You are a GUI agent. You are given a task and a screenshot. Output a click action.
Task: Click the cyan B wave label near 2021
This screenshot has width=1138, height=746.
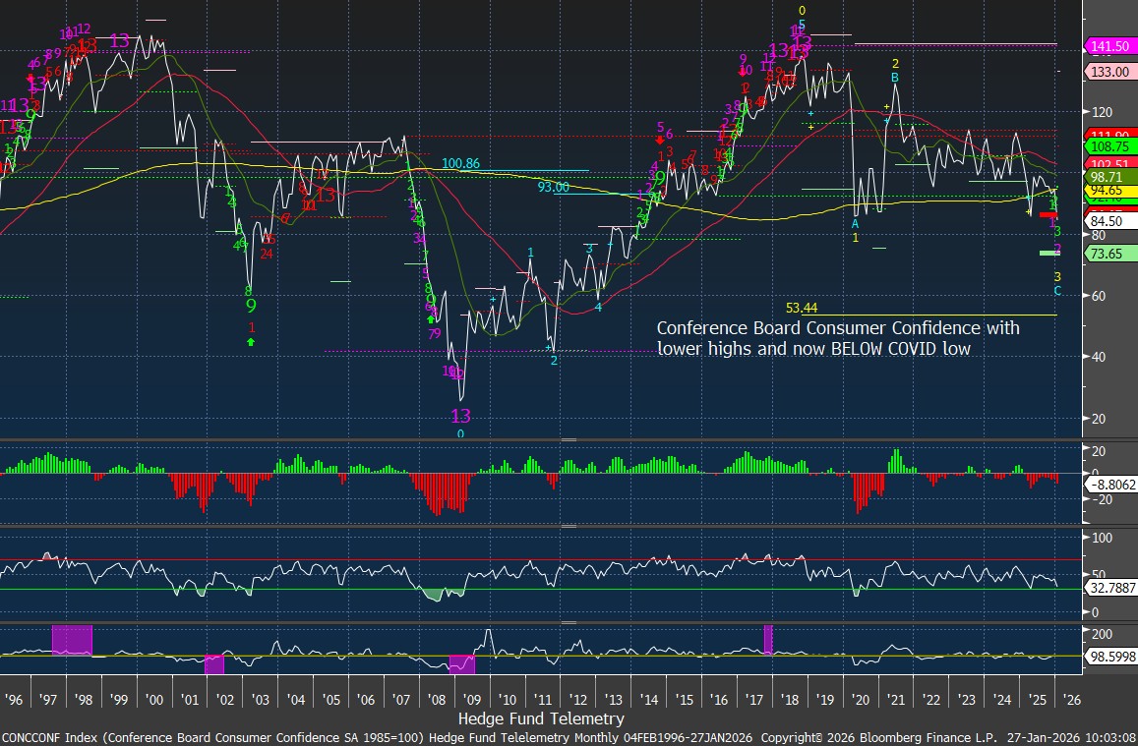894,78
